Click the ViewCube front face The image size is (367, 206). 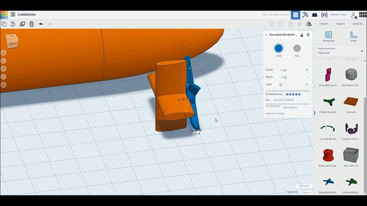tap(13, 43)
